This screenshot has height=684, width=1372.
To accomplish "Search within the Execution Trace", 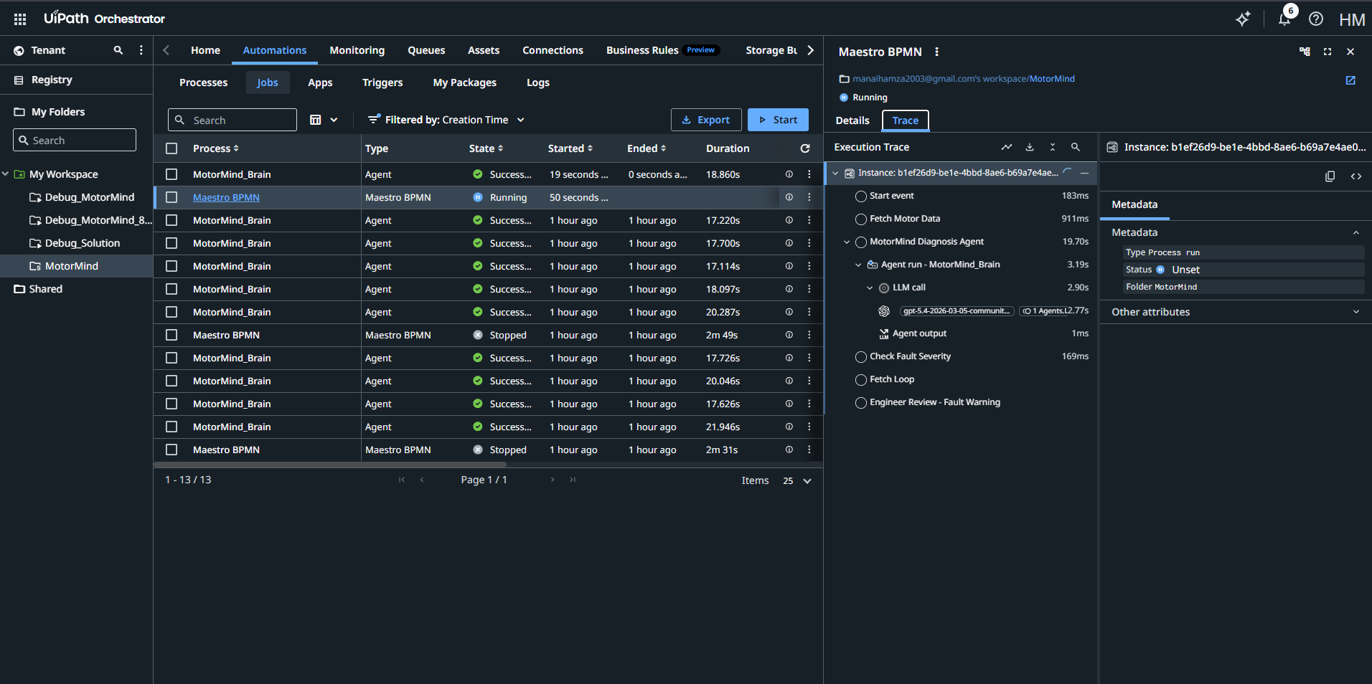I will tap(1076, 147).
